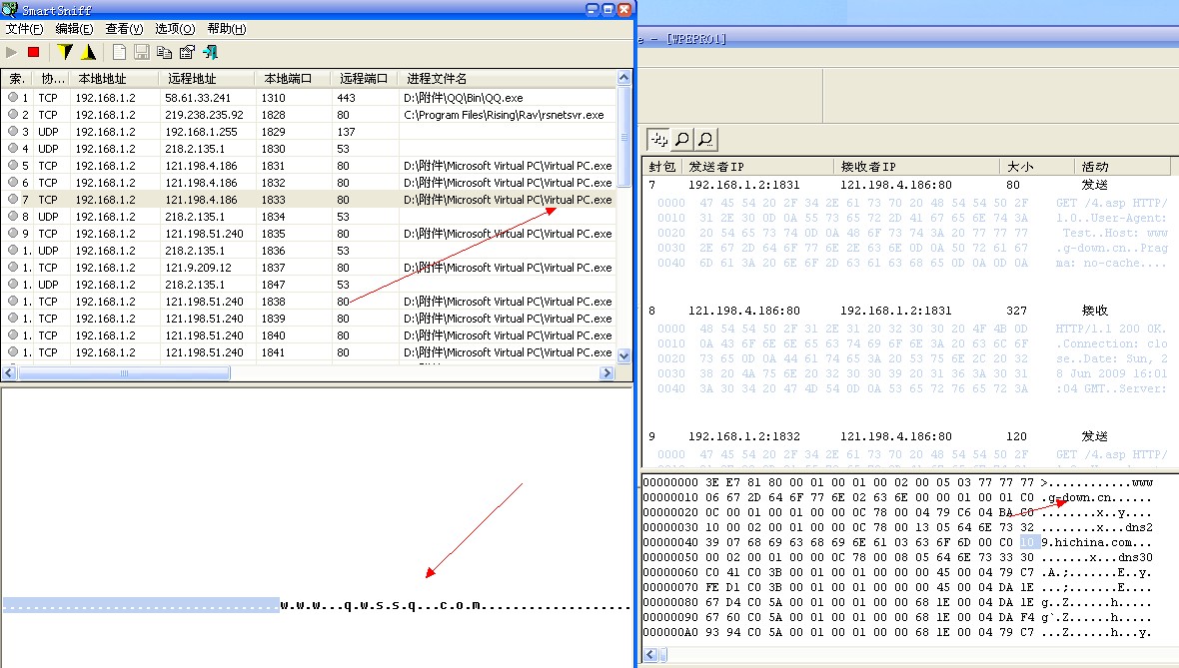The height and width of the screenshot is (668, 1179).
Task: Open the 选项(O) menu
Action: 175,29
